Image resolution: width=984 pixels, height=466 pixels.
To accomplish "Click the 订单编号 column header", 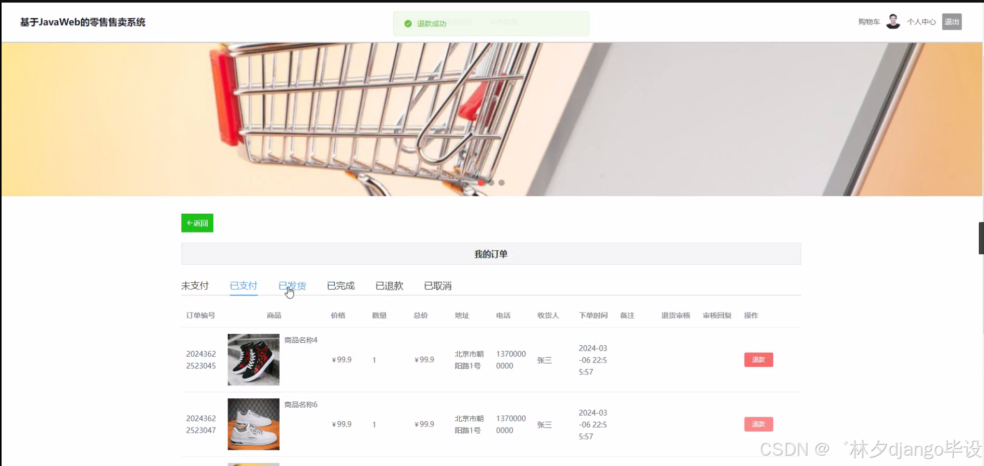I will (200, 315).
